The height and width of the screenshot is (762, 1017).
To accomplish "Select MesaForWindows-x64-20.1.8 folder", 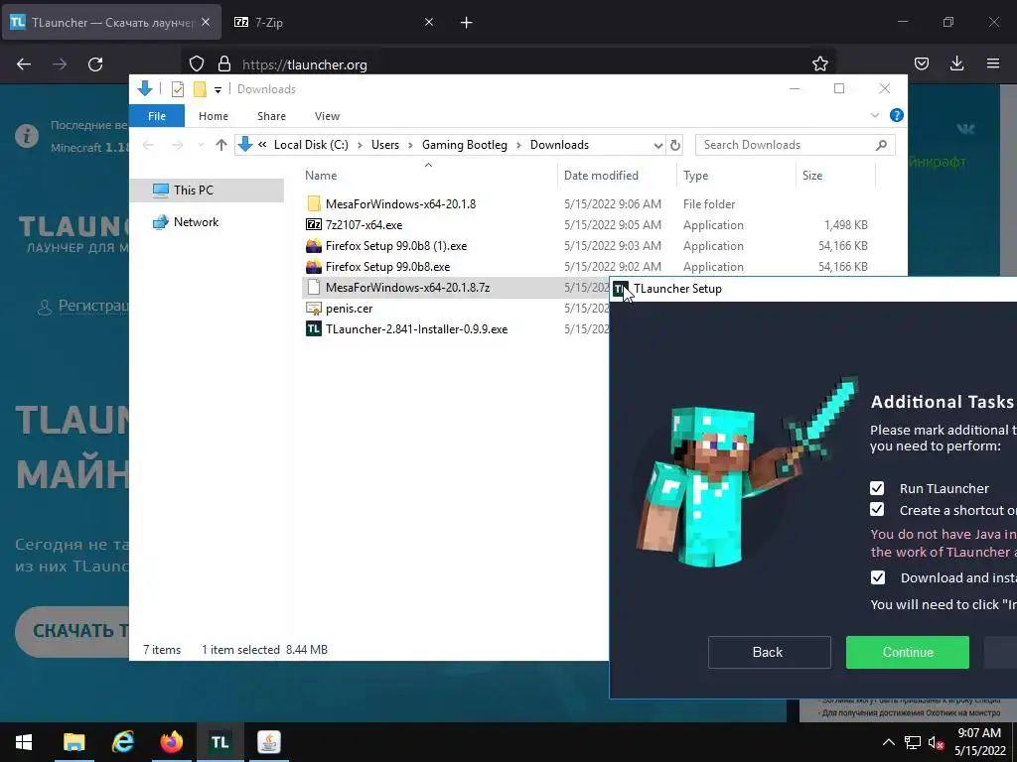I will coord(400,203).
